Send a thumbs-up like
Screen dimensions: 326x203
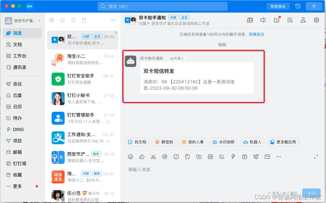[142, 157]
